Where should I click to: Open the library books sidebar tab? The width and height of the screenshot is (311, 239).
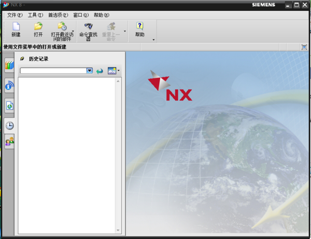pyautogui.click(x=9, y=65)
